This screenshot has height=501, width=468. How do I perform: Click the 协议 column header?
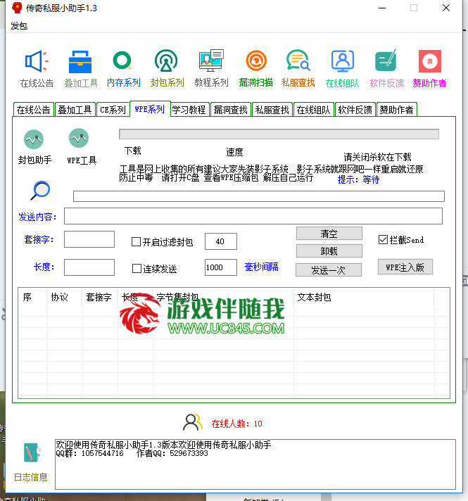pos(65,297)
